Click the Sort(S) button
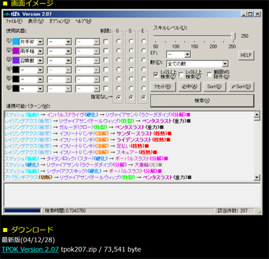The image size is (269, 259). click(x=215, y=87)
